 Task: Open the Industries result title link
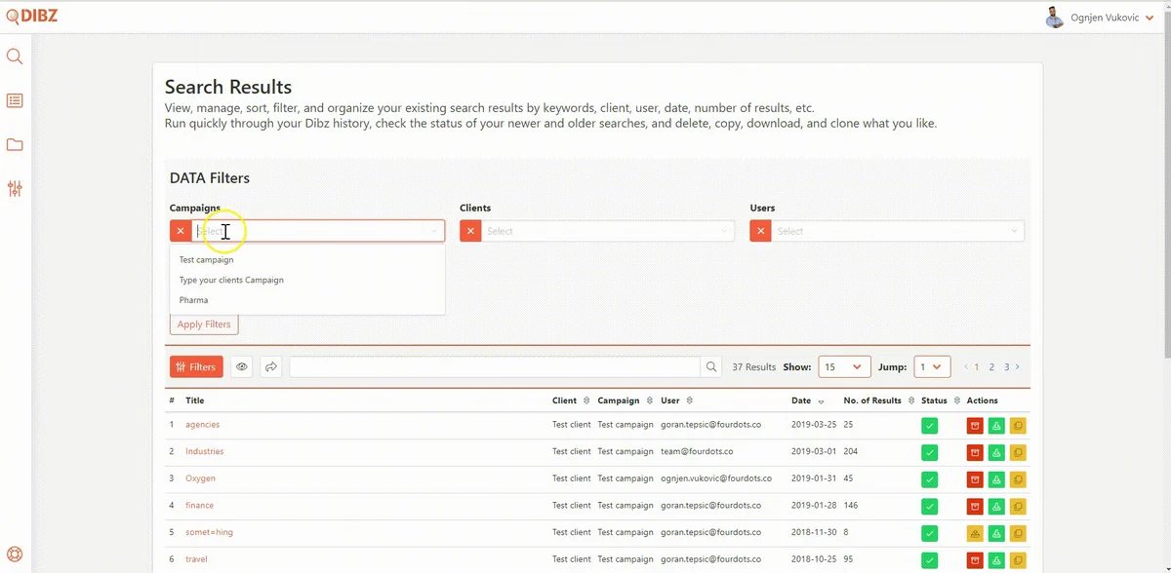pos(205,452)
